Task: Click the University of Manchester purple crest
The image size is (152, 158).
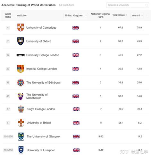Action: click(x=21, y=96)
